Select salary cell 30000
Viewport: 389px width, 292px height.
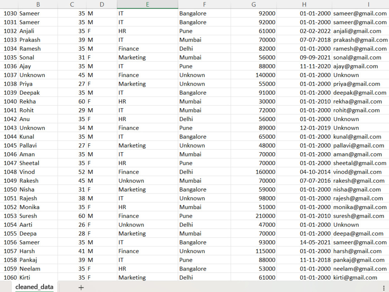(254, 102)
